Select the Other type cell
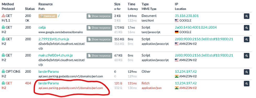256x98 pixels. click(x=146, y=72)
